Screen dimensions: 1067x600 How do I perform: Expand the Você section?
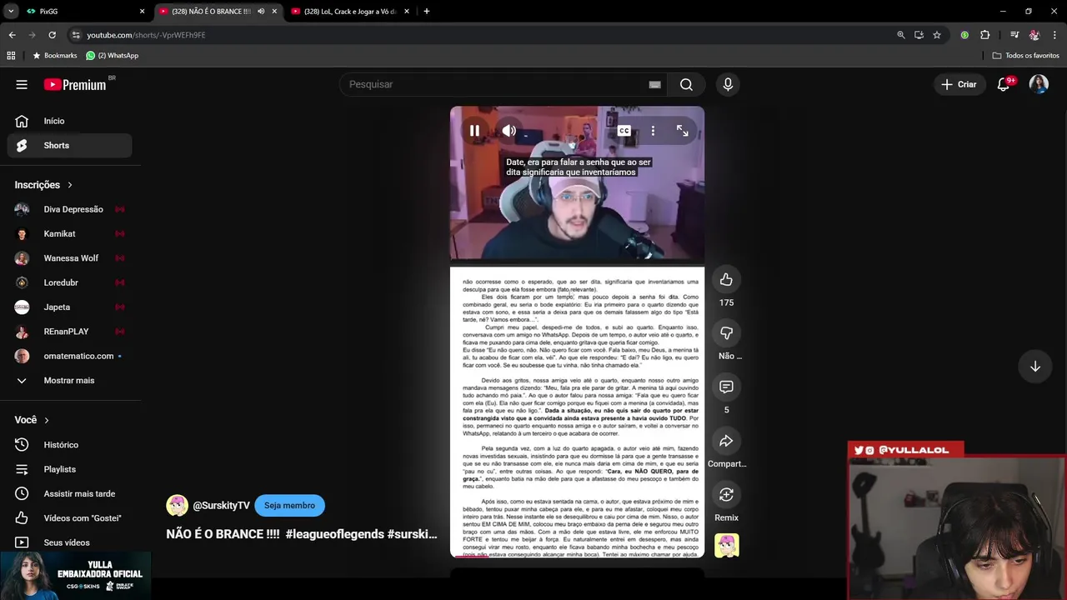(x=32, y=420)
